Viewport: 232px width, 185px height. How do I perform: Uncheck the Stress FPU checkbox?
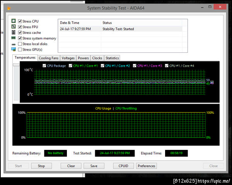coord(20,27)
